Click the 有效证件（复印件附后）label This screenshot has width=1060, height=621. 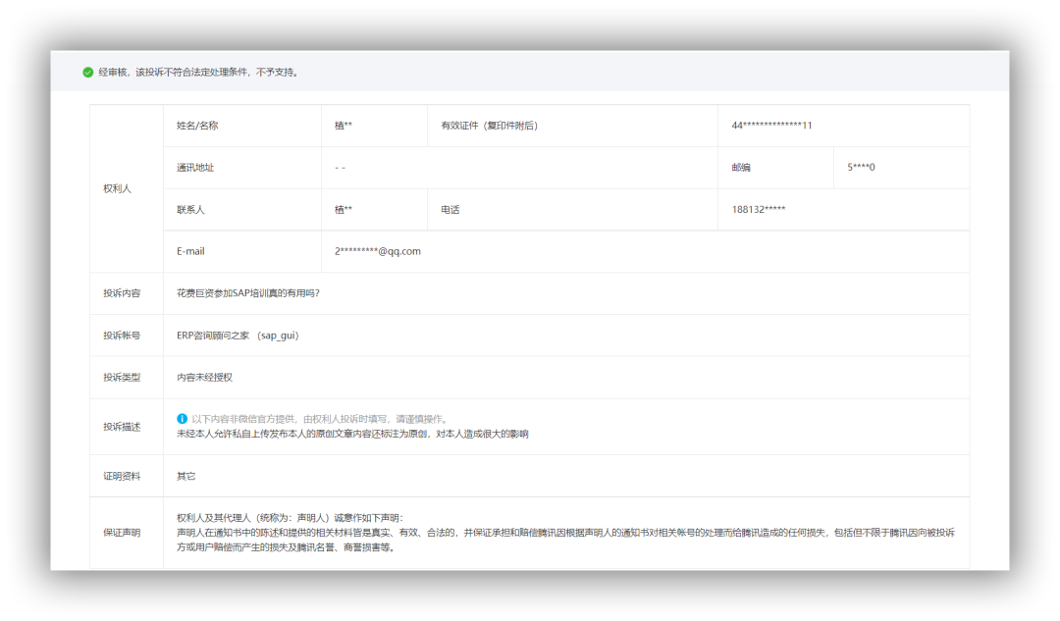[x=490, y=126]
